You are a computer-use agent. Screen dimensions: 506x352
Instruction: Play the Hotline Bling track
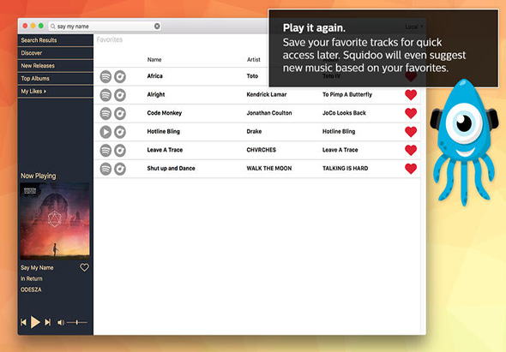coord(105,132)
